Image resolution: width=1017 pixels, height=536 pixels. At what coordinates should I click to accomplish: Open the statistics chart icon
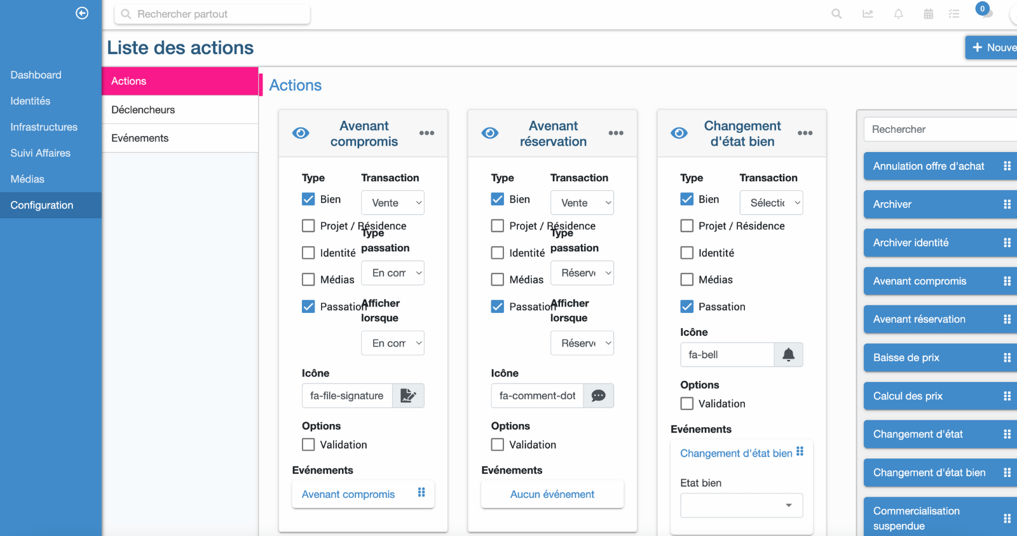click(x=868, y=14)
